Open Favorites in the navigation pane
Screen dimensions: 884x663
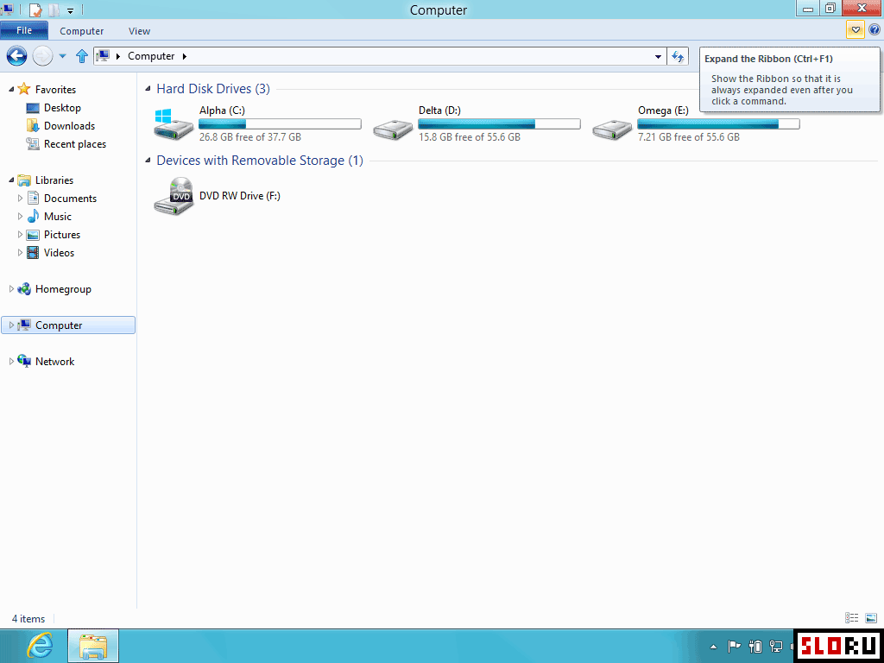(x=55, y=90)
